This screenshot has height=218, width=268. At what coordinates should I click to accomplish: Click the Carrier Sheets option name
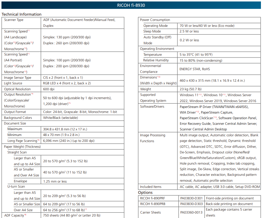point(151,212)
